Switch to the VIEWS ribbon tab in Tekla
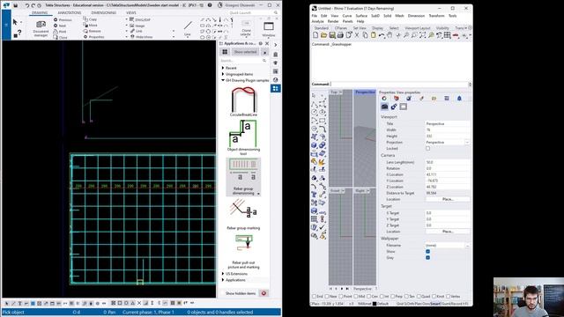Screen dimensions: 564x317 131,13
